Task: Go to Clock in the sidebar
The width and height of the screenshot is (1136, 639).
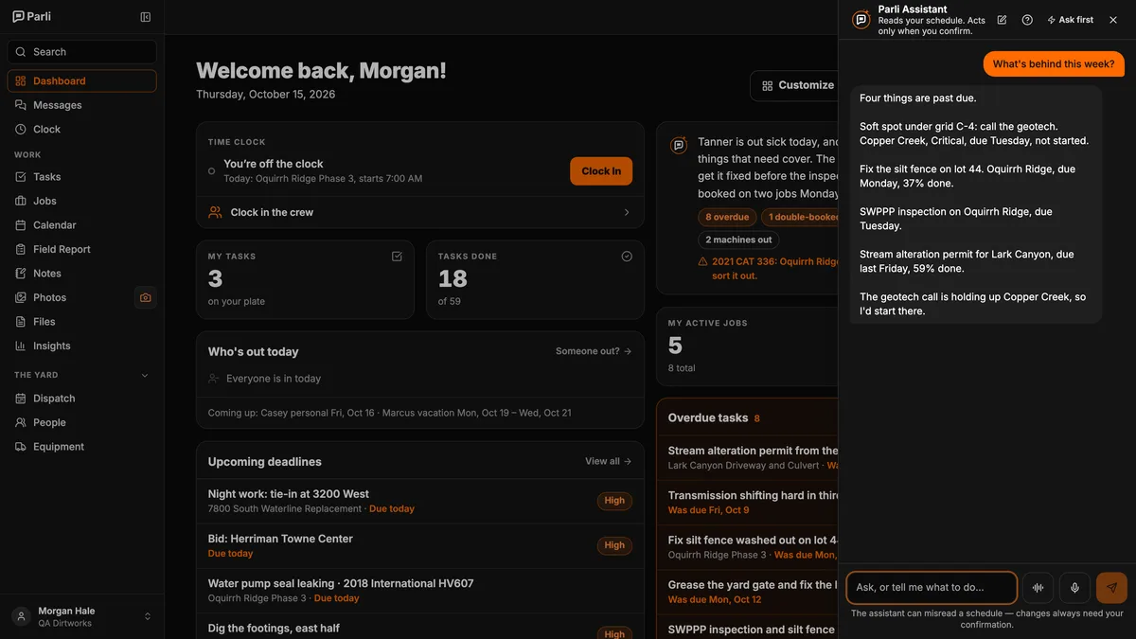Action: click(x=81, y=130)
